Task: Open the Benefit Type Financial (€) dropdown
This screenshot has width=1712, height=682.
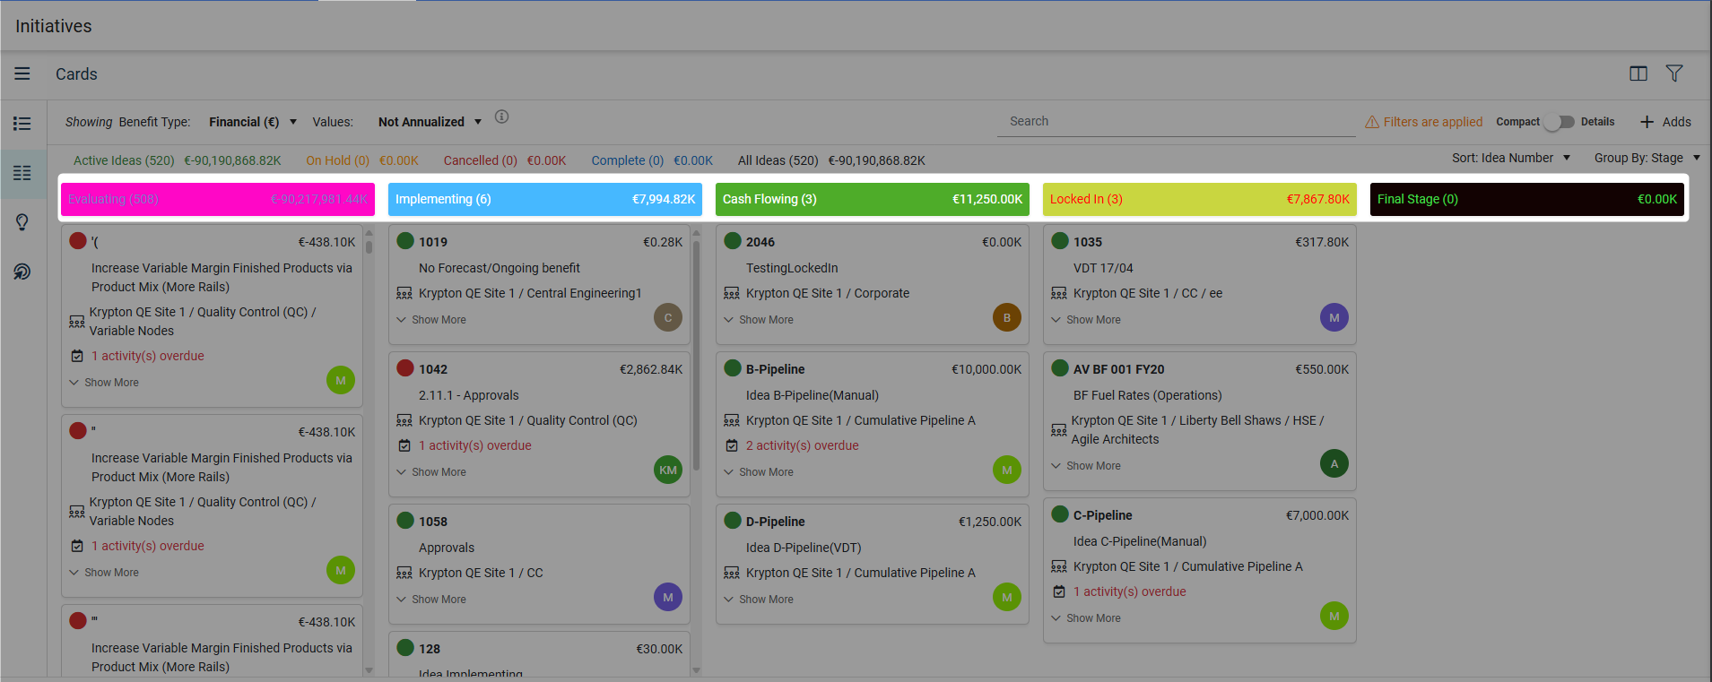Action: [253, 122]
